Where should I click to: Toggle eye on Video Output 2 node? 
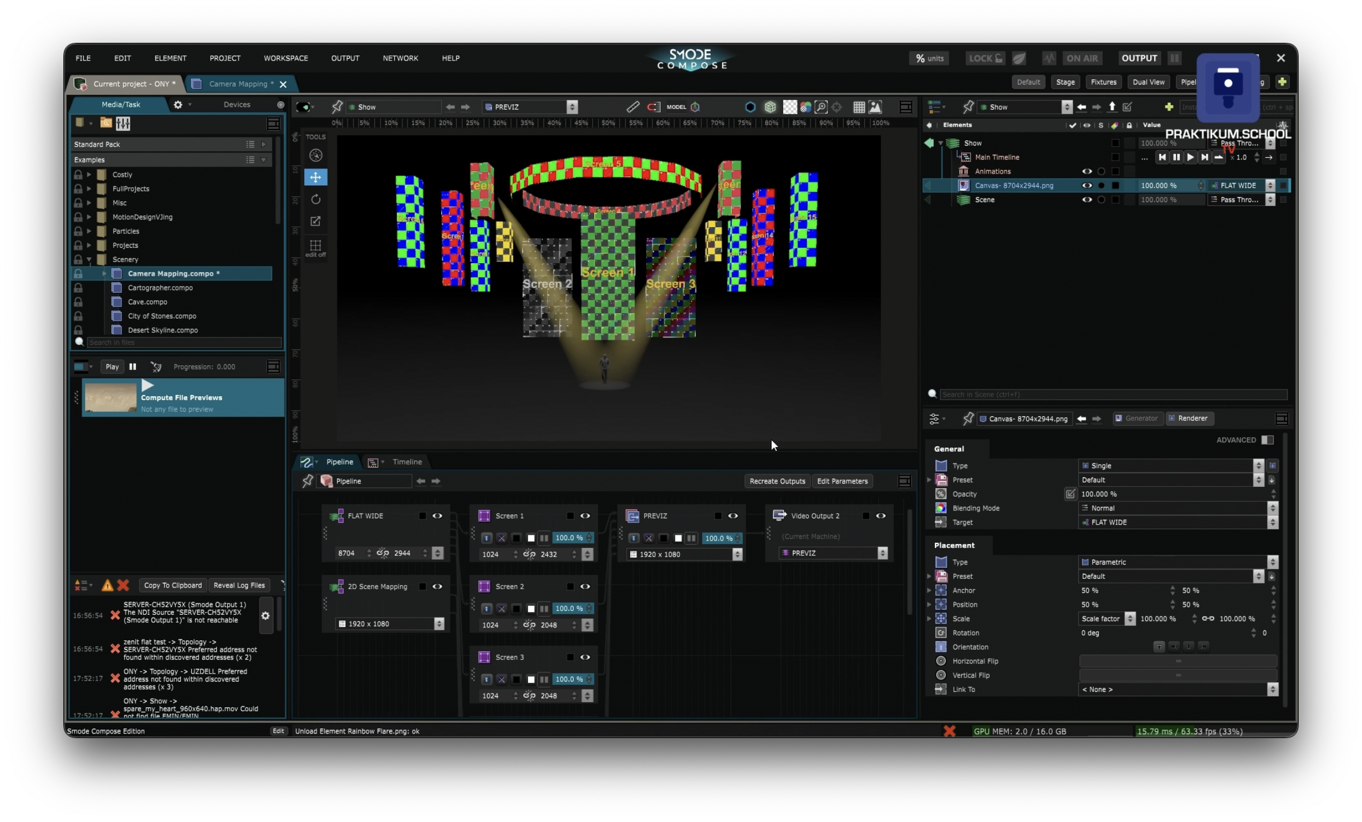click(x=881, y=516)
